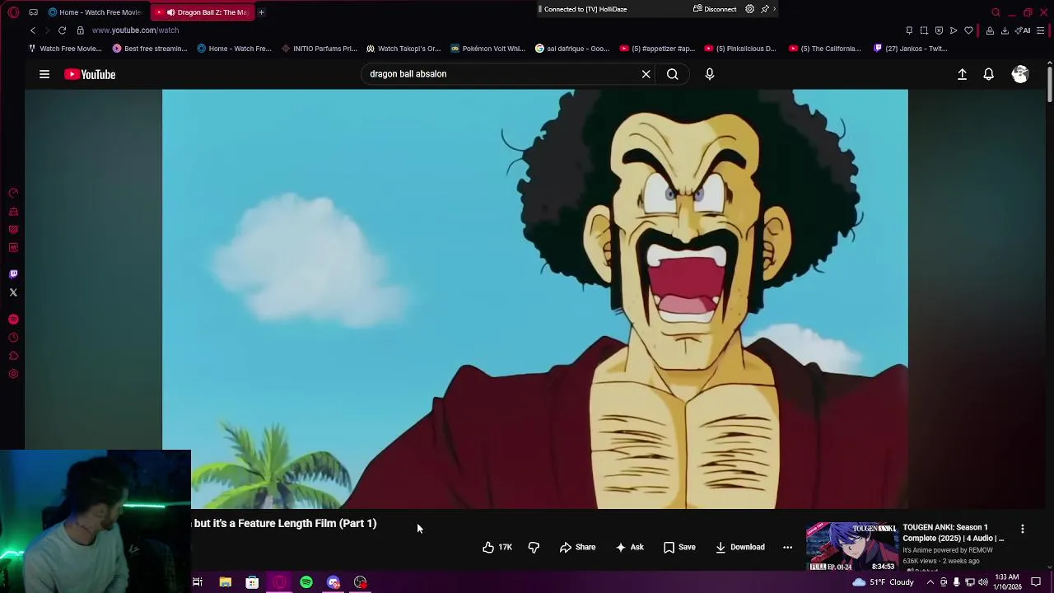Dislike the video with thumbs down

[534, 547]
